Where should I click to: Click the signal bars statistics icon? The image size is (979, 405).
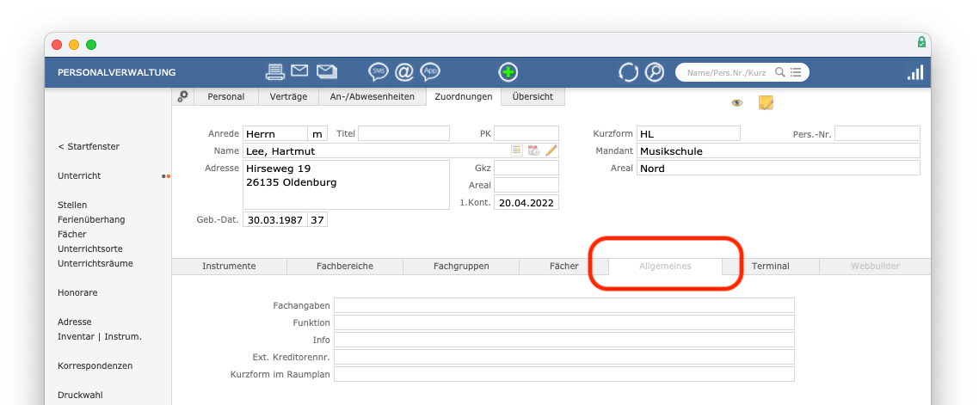pyautogui.click(x=914, y=72)
